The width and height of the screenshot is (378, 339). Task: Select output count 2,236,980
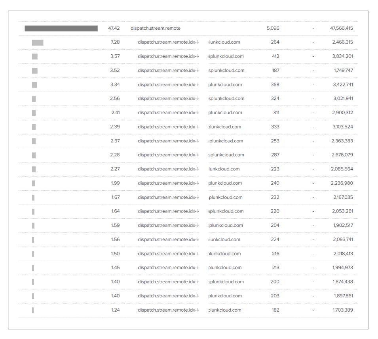[x=342, y=183]
